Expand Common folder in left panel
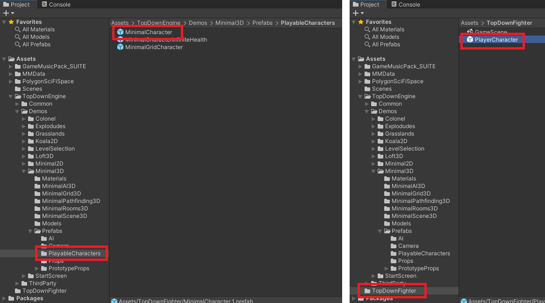 17,104
